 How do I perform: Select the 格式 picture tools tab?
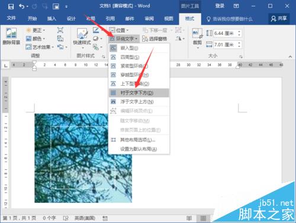point(189,19)
